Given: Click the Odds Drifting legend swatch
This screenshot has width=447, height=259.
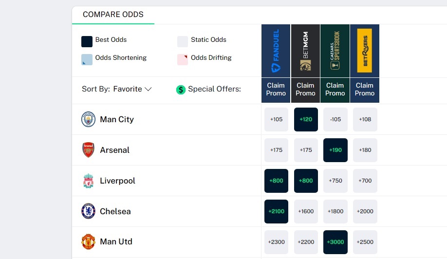Looking at the screenshot, I should pos(183,59).
